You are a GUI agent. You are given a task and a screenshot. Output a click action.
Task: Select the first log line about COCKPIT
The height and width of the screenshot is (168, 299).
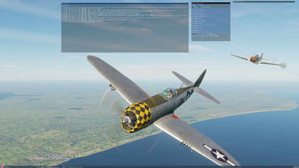[82, 9]
